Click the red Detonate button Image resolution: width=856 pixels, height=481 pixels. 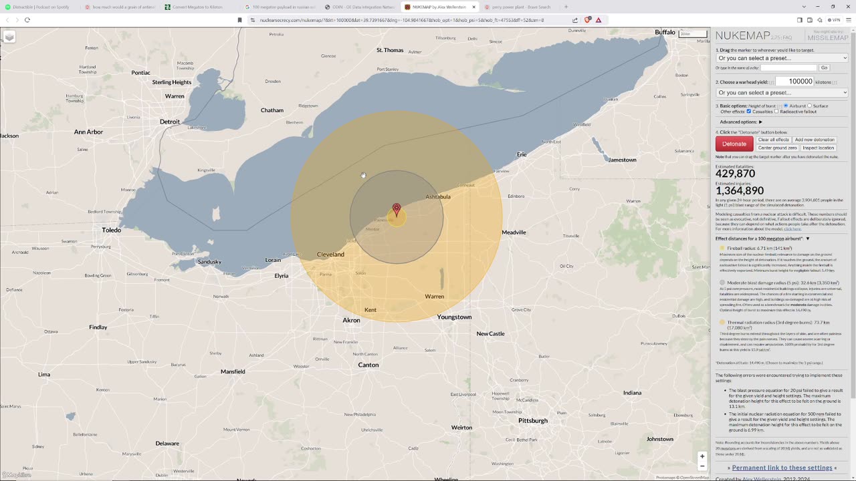click(x=734, y=144)
